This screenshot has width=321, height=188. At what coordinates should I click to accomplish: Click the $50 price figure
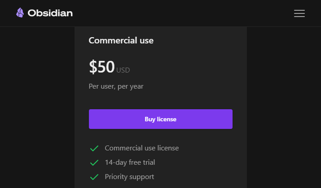[x=102, y=67]
